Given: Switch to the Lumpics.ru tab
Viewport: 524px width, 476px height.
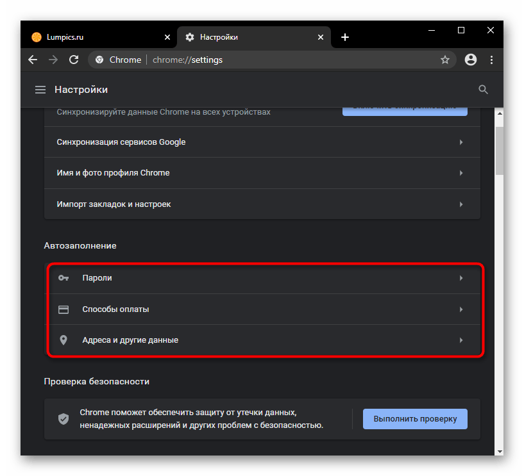Looking at the screenshot, I should coord(96,37).
